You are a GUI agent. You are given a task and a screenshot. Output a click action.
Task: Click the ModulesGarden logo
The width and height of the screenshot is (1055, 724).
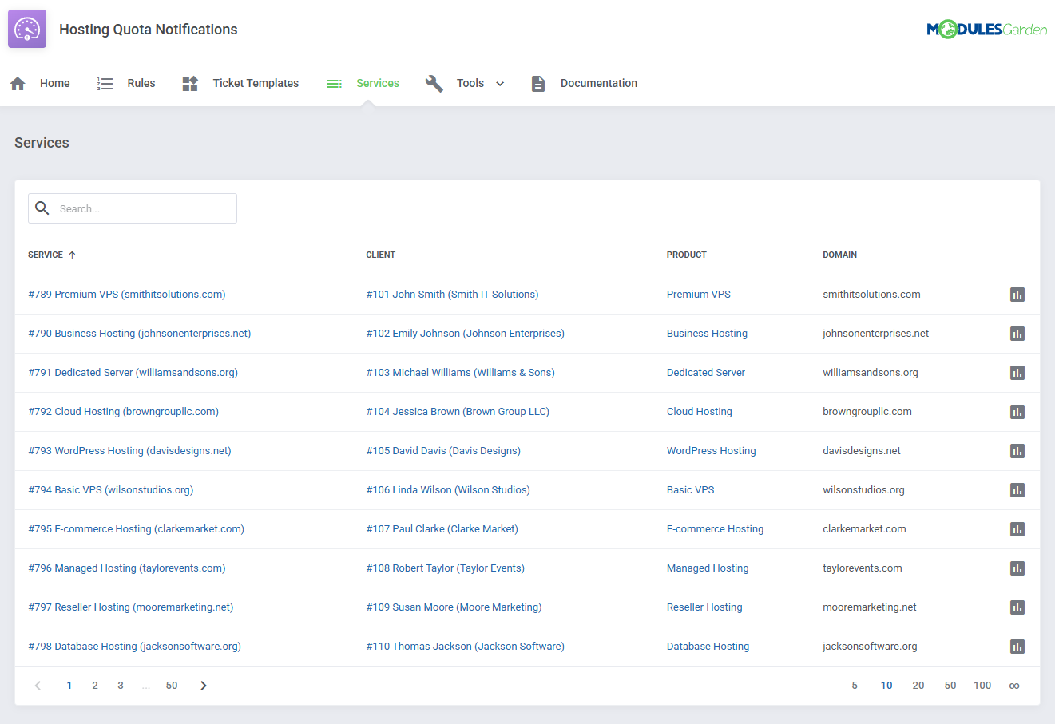coord(986,28)
